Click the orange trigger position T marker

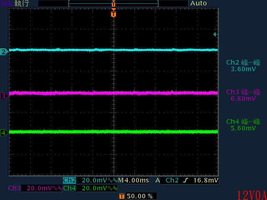pyautogui.click(x=113, y=14)
